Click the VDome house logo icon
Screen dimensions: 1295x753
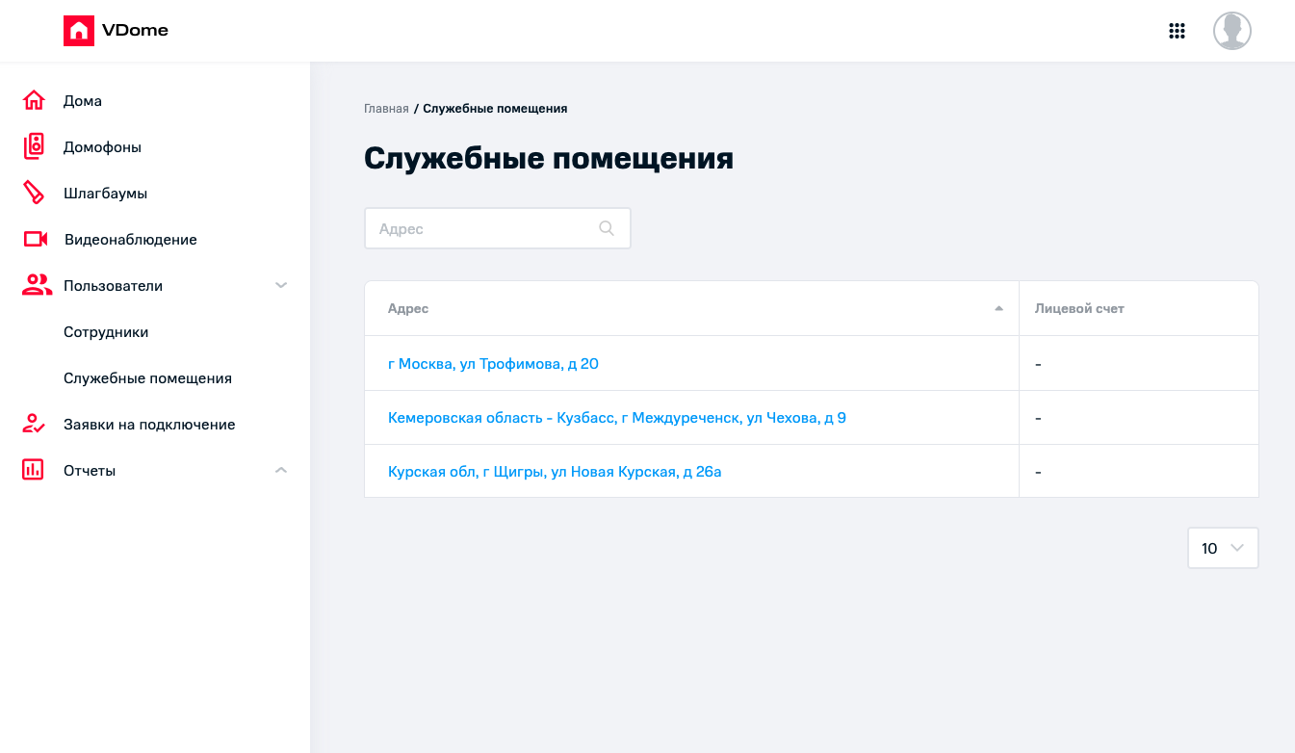tap(78, 31)
